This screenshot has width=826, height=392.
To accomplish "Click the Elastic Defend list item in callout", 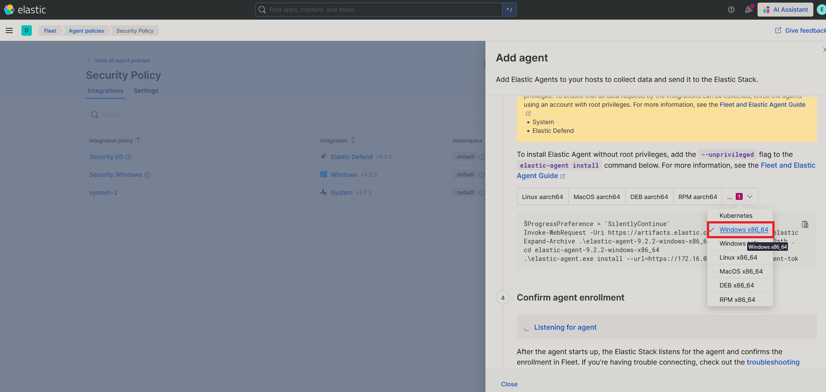I will click(553, 131).
